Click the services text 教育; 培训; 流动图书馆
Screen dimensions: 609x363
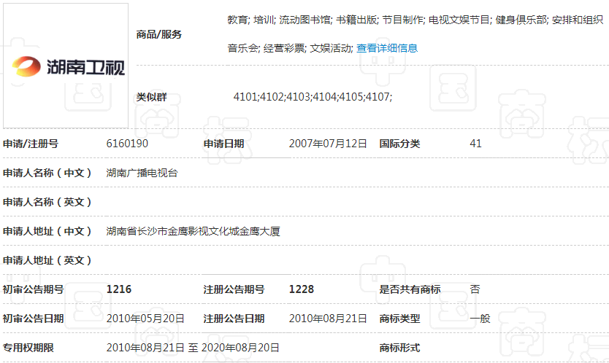[280, 20]
